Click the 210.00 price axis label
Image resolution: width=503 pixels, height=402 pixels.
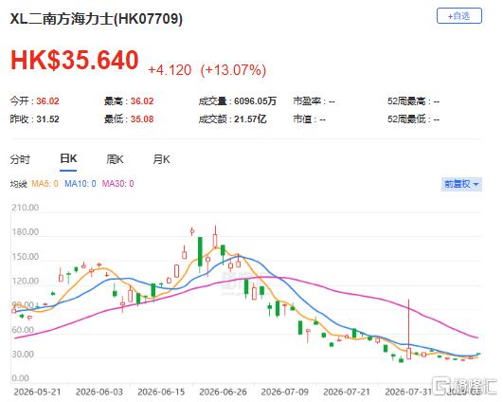(x=25, y=208)
